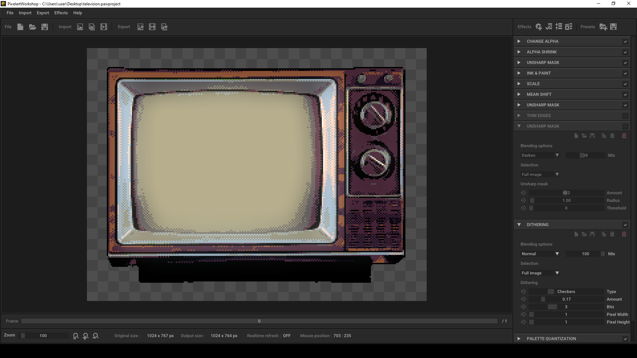Expand the THIN EDGES effect

(x=519, y=116)
